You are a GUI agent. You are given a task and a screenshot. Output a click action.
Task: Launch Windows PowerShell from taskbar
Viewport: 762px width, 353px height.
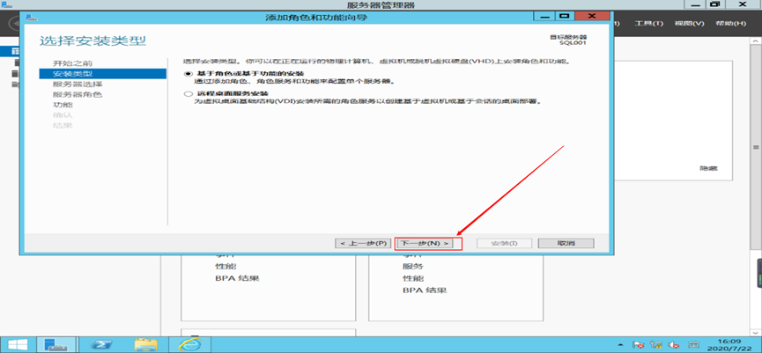102,344
